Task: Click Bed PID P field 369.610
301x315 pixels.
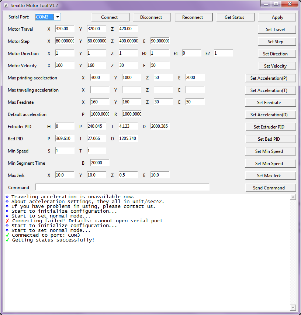Action: coord(65,138)
